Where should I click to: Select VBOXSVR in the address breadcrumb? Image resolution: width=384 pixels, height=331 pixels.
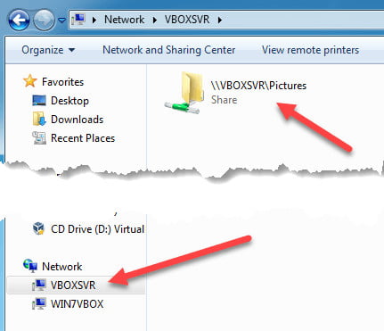click(187, 20)
